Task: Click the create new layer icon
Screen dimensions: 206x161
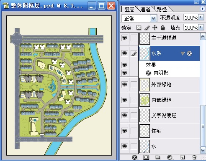Action: tap(182, 157)
